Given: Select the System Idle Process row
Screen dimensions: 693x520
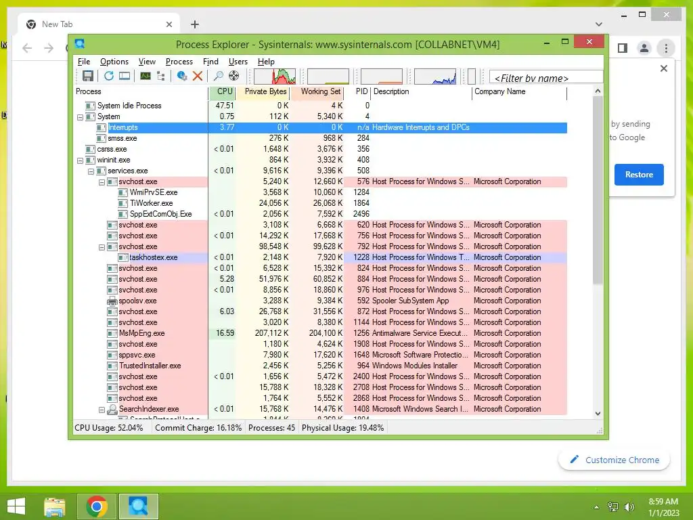Looking at the screenshot, I should click(320, 106).
